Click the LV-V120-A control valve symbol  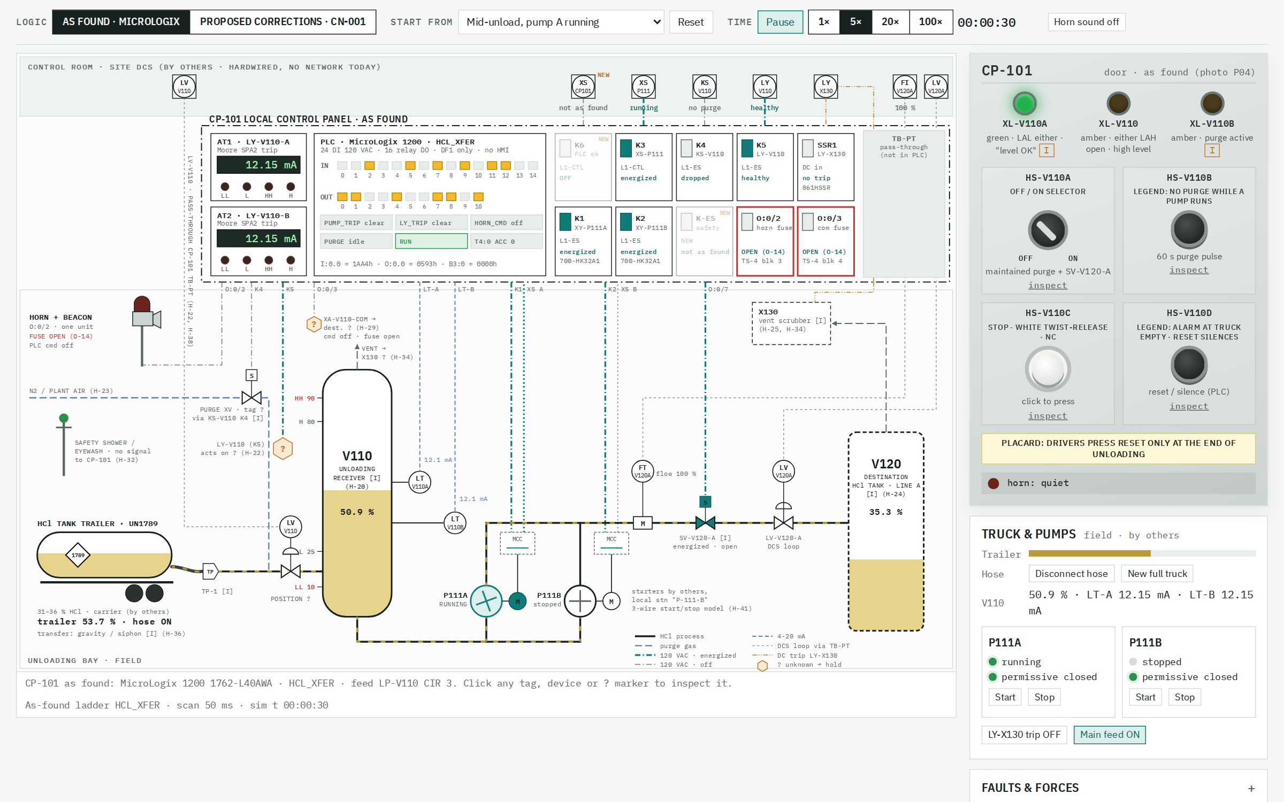coord(784,522)
